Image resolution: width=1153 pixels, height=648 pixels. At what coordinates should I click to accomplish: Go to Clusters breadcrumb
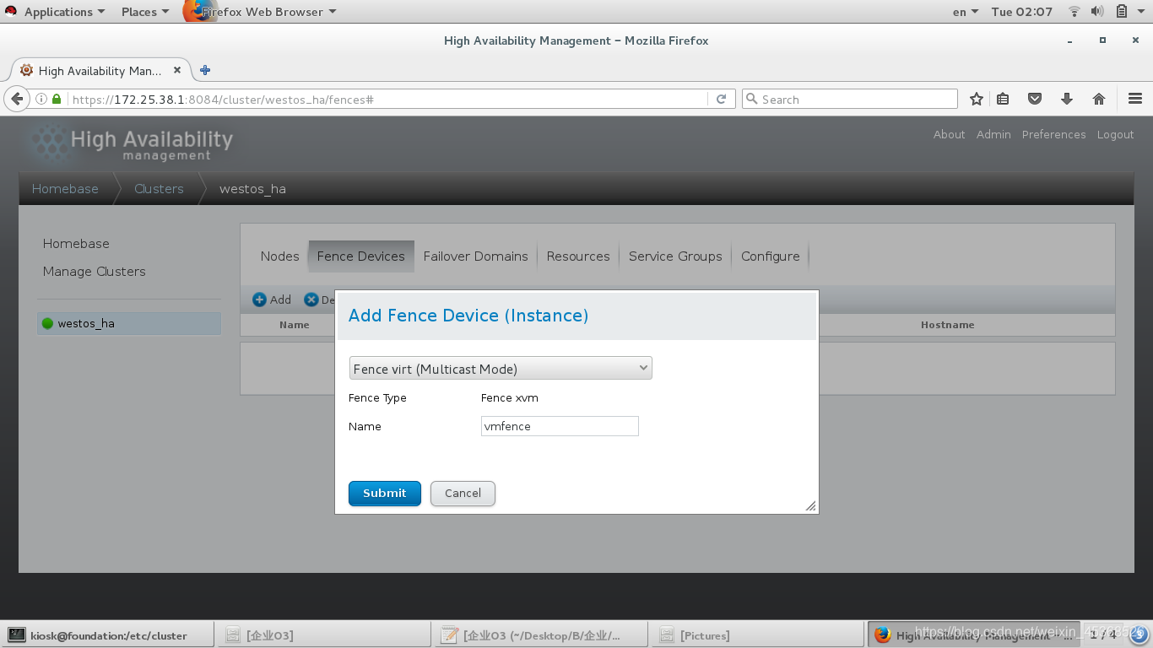pos(159,189)
